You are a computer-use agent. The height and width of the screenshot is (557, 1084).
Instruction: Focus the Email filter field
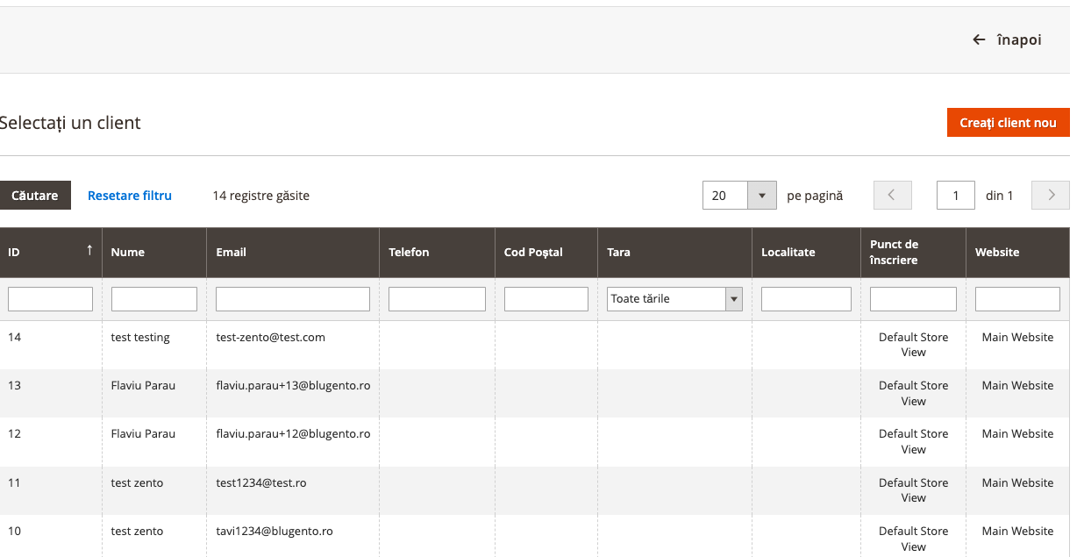click(x=293, y=299)
